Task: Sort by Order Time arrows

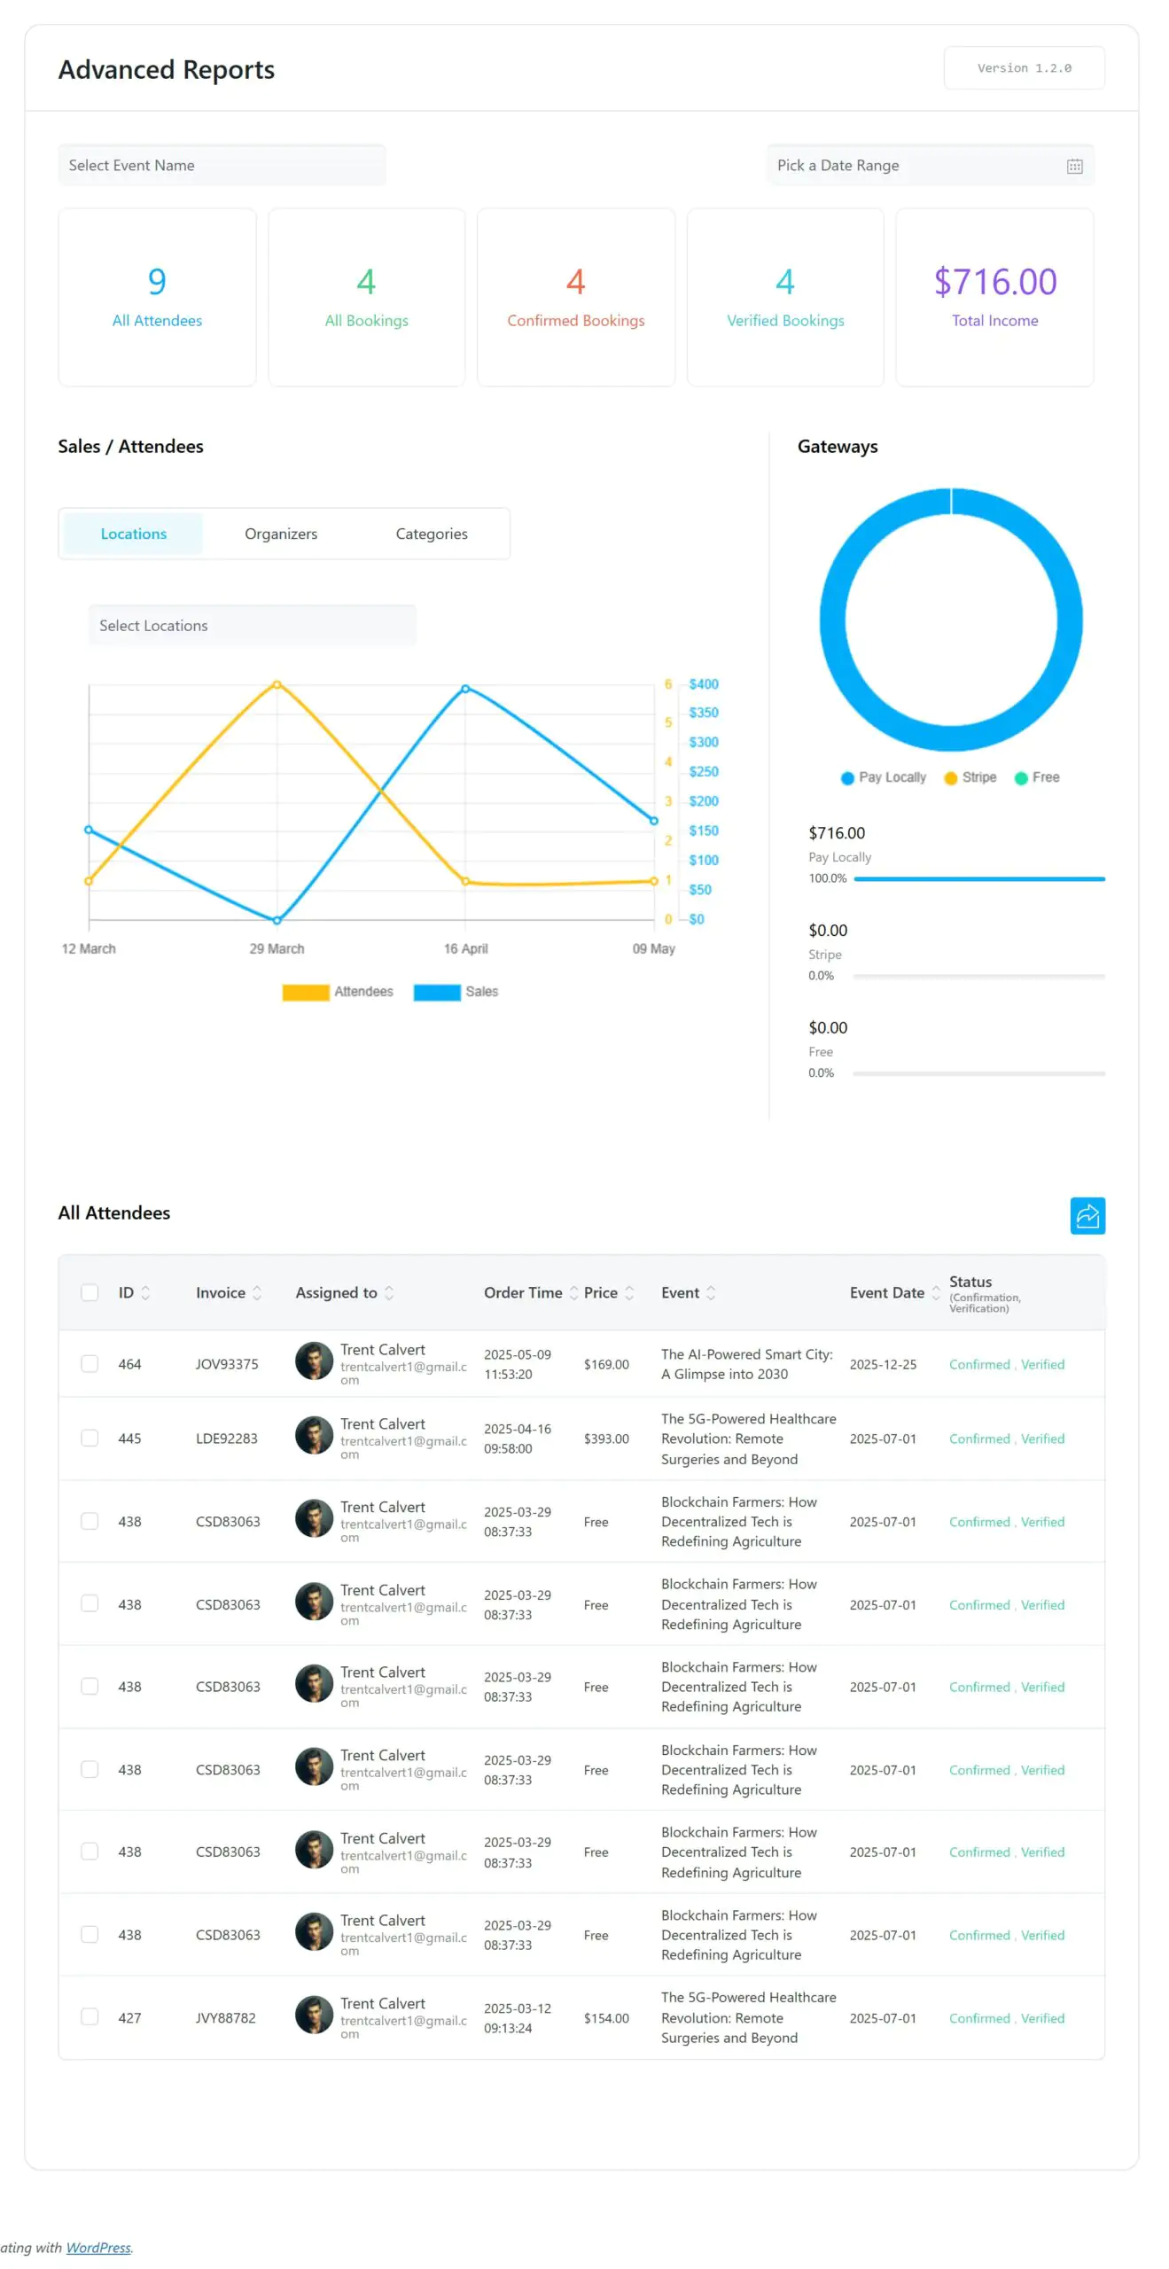Action: (x=573, y=1291)
